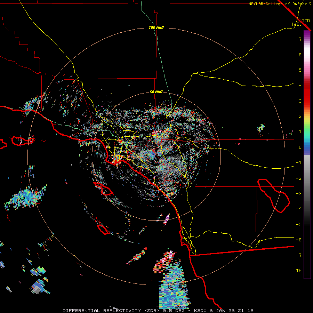Click the TH threshold label on scale
313x313 pixels.
click(299, 271)
